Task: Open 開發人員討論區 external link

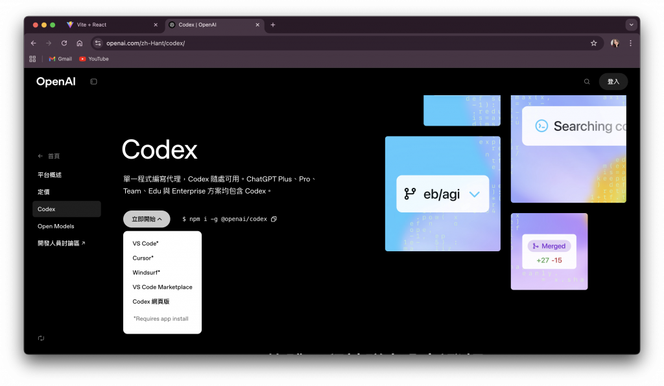Action: point(62,243)
